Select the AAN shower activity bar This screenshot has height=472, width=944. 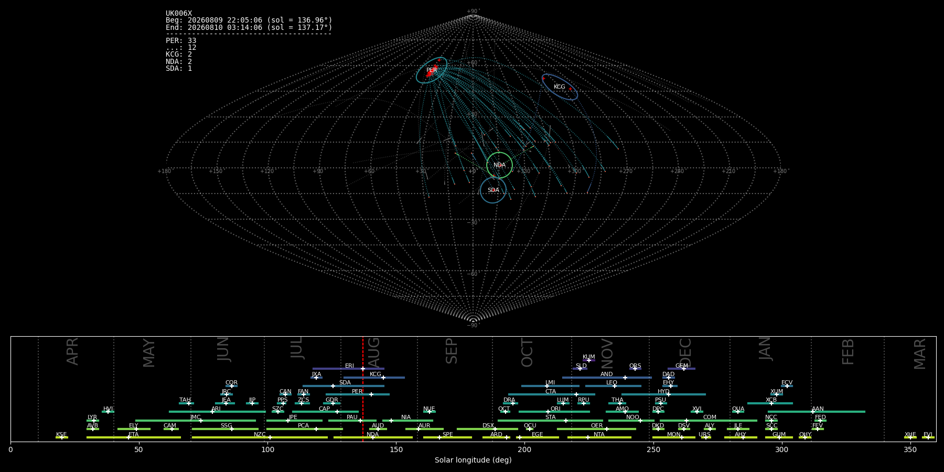tap(817, 412)
